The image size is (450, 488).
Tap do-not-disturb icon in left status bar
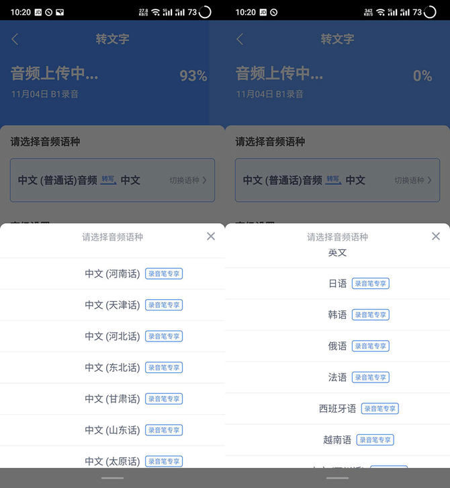pyautogui.click(x=49, y=12)
